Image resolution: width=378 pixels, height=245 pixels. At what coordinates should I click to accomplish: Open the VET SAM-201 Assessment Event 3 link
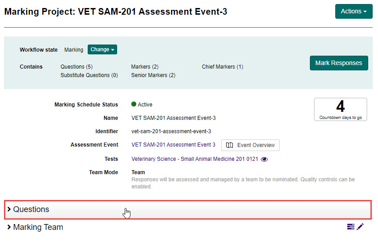(x=173, y=145)
